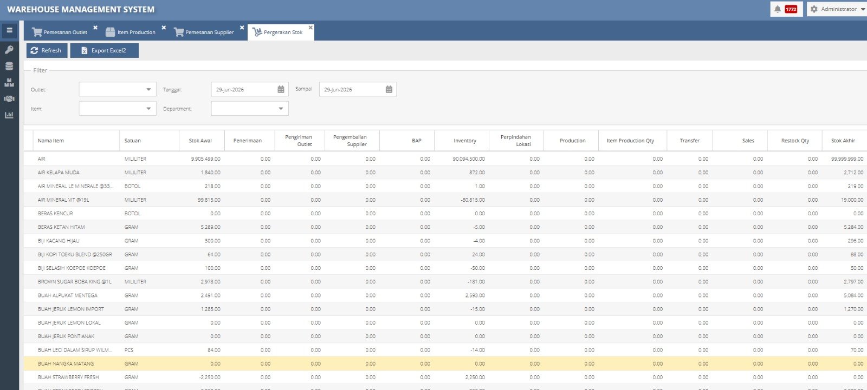867x390 pixels.
Task: Sort by the Stok Awal column header
Action: tap(202, 141)
